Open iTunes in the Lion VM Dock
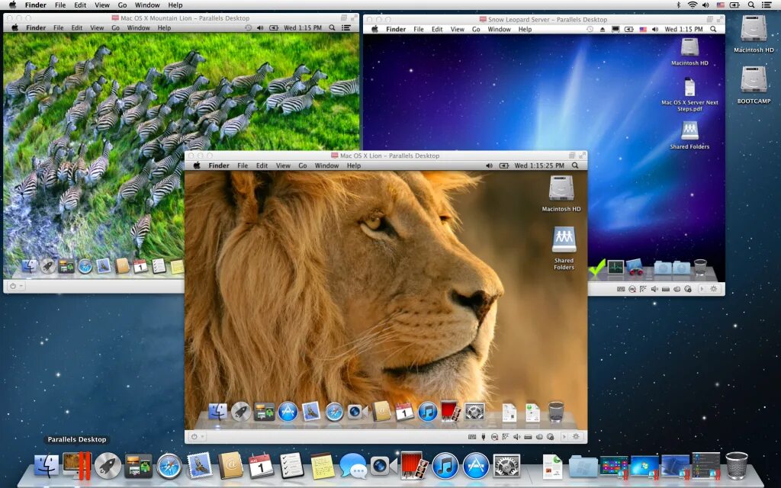The width and height of the screenshot is (781, 488). [427, 412]
